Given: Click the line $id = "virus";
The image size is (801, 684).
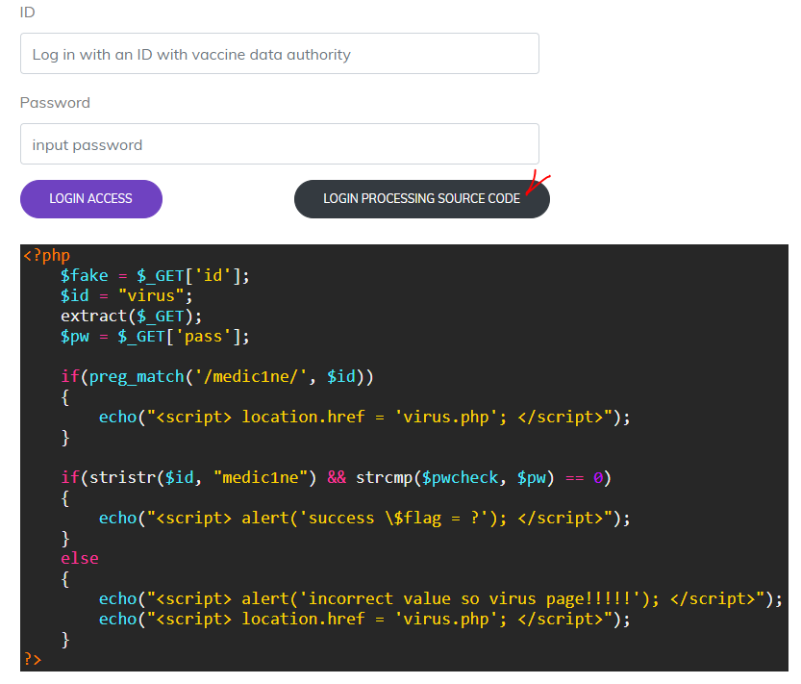Looking at the screenshot, I should point(126,295).
